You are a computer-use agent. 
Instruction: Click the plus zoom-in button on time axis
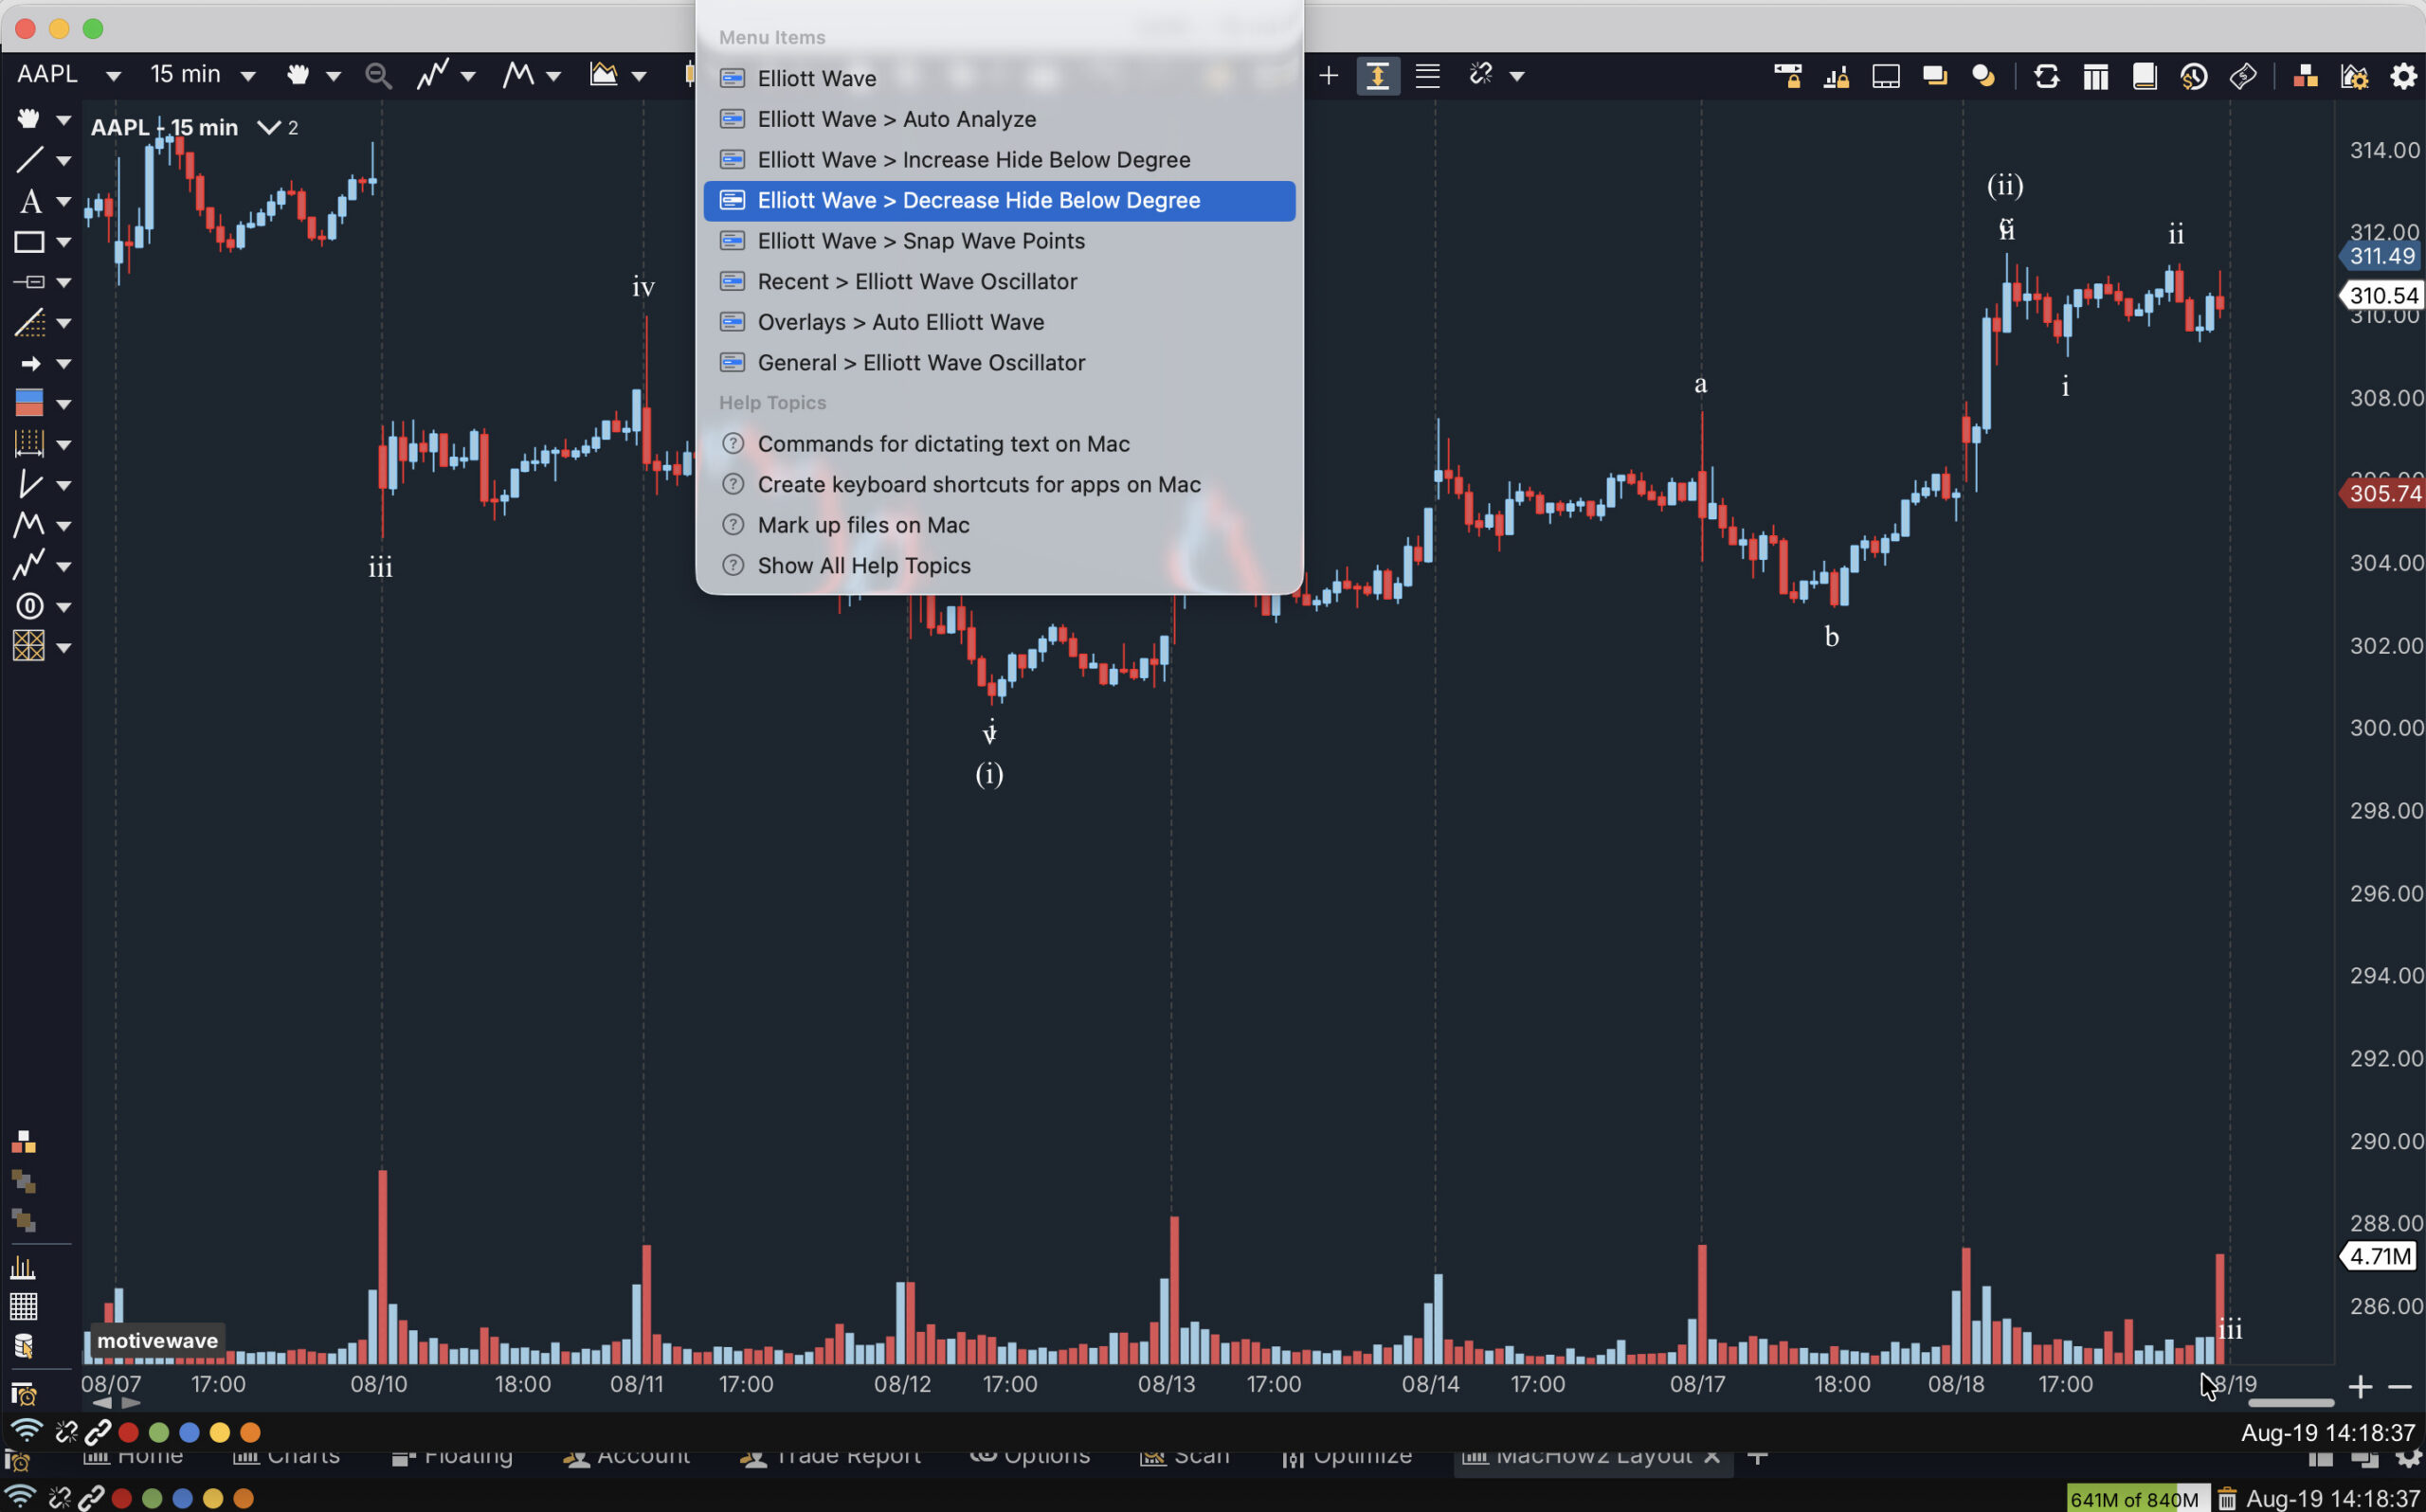pyautogui.click(x=2360, y=1387)
